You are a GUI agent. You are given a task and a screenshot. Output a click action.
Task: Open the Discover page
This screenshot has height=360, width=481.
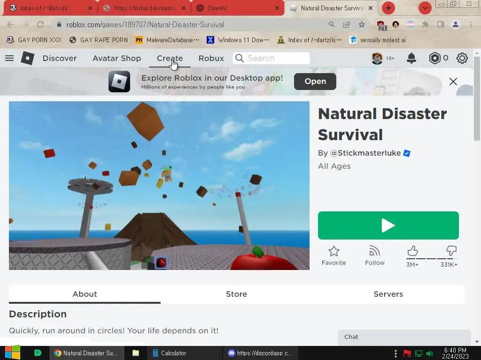[60, 58]
